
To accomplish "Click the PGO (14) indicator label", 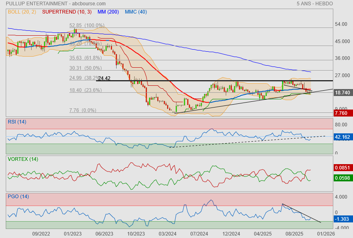I will pyautogui.click(x=18, y=197).
